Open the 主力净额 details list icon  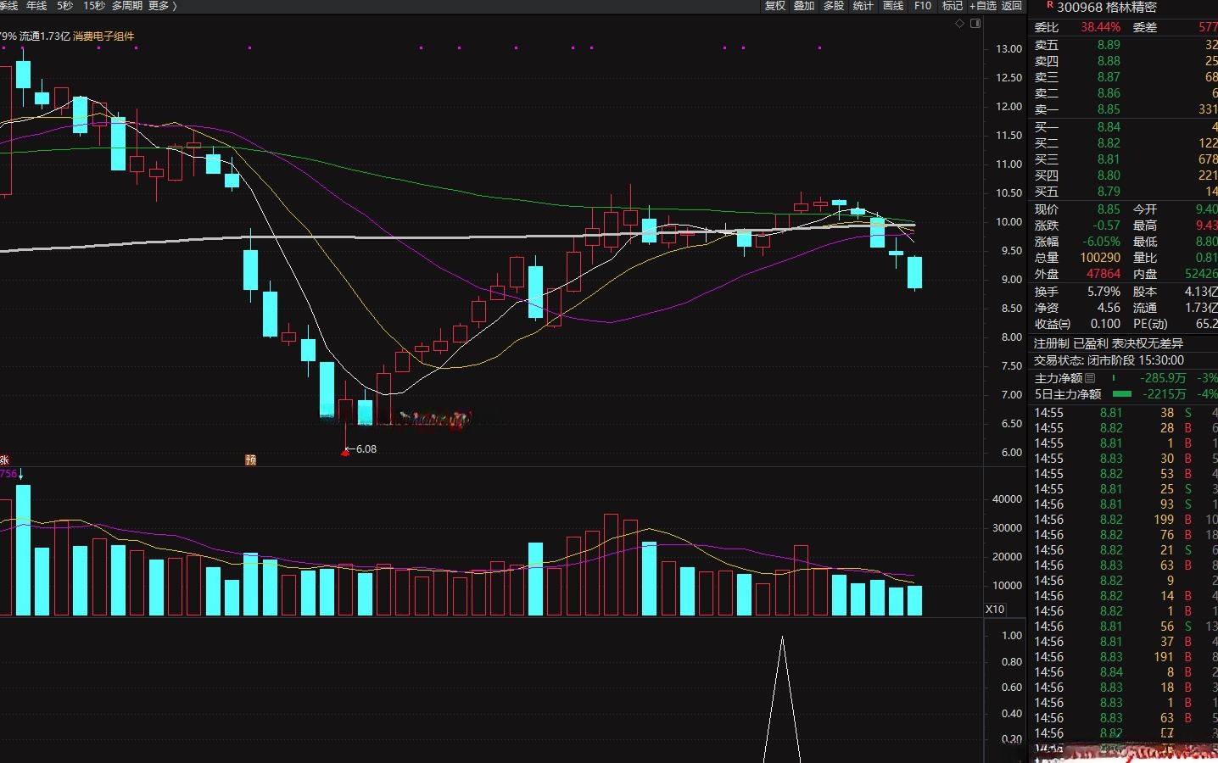[x=1090, y=378]
